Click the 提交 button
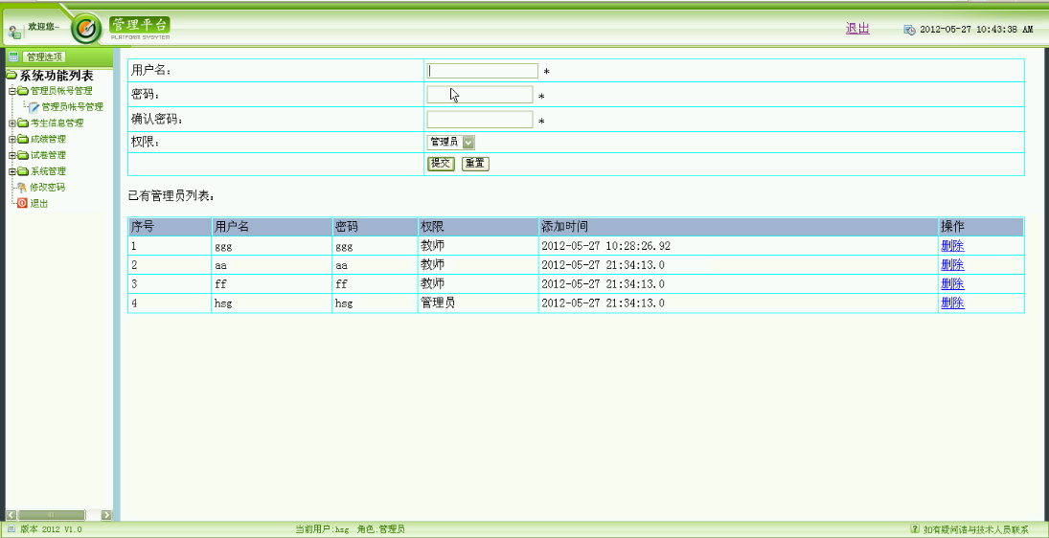The height and width of the screenshot is (538, 1049). pos(441,164)
